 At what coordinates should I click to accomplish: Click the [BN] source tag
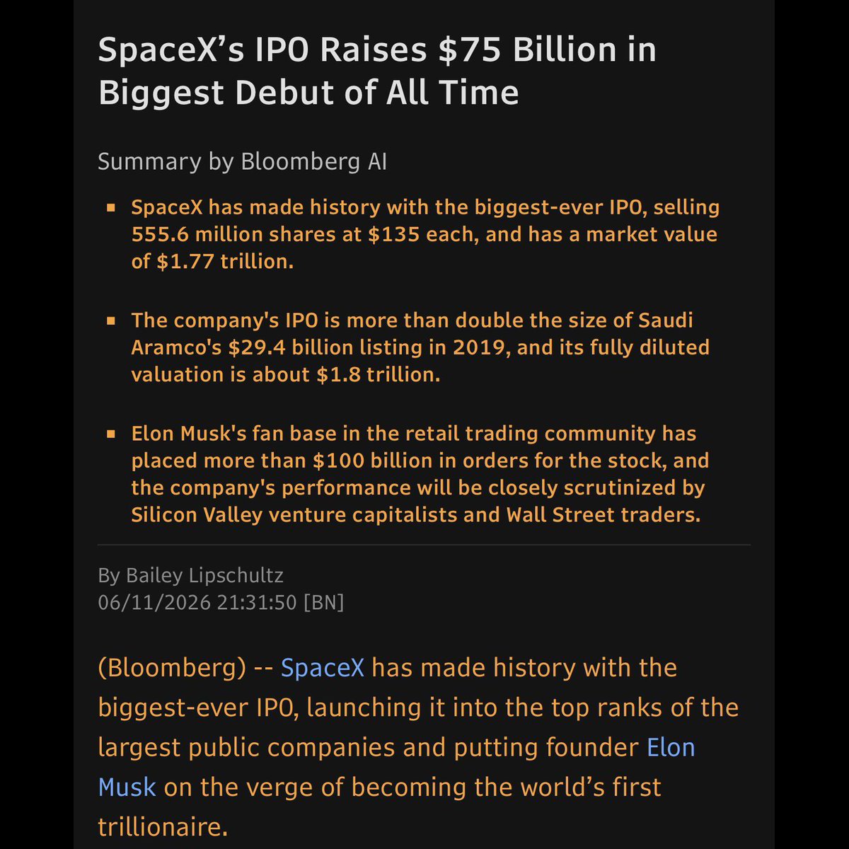click(x=323, y=603)
